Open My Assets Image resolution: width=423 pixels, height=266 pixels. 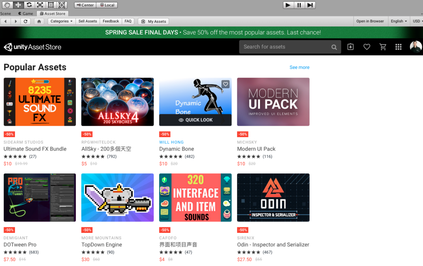coord(154,21)
